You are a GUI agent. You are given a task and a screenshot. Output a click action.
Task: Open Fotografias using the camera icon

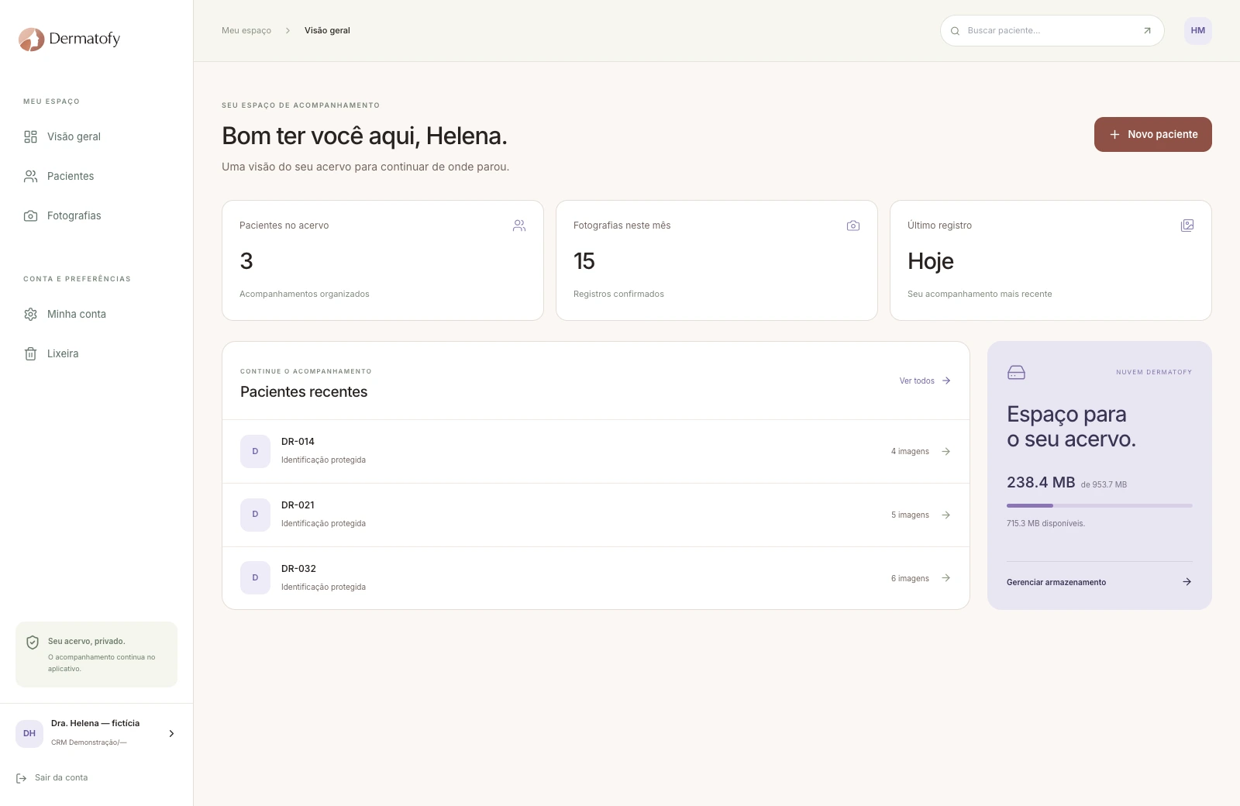30,215
